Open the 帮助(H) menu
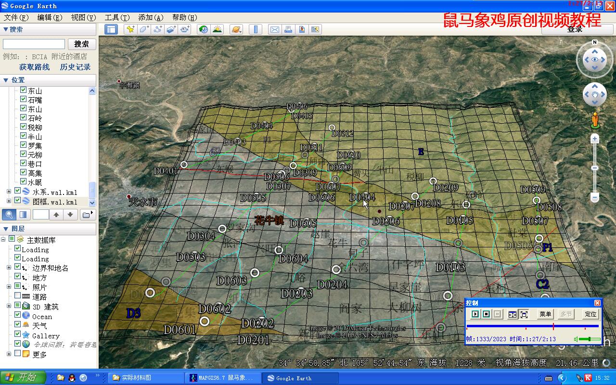 [184, 17]
